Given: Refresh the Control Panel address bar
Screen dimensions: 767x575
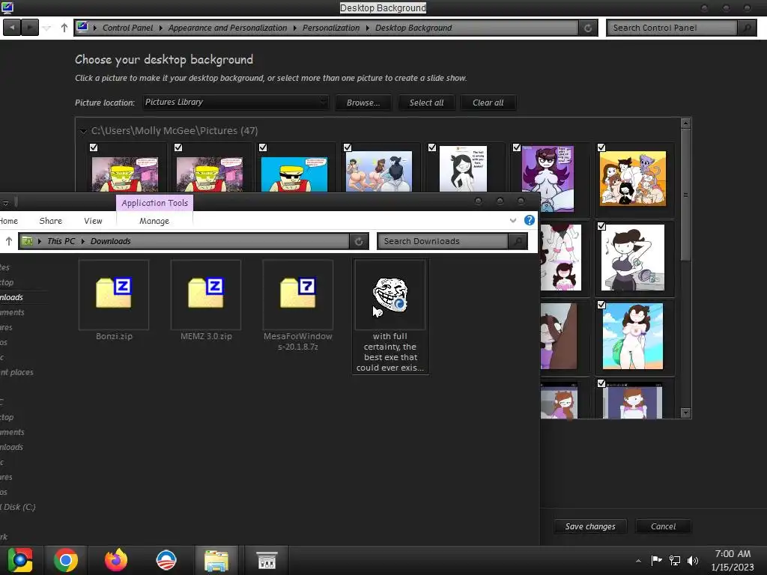Looking at the screenshot, I should pos(588,28).
